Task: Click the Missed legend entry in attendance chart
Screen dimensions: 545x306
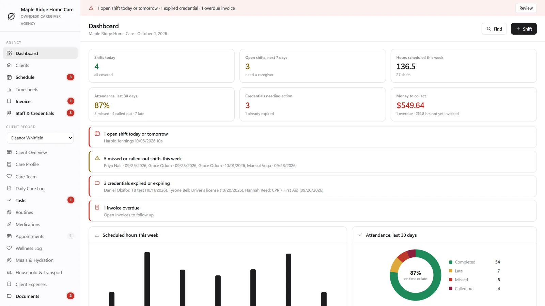Action: (474, 280)
